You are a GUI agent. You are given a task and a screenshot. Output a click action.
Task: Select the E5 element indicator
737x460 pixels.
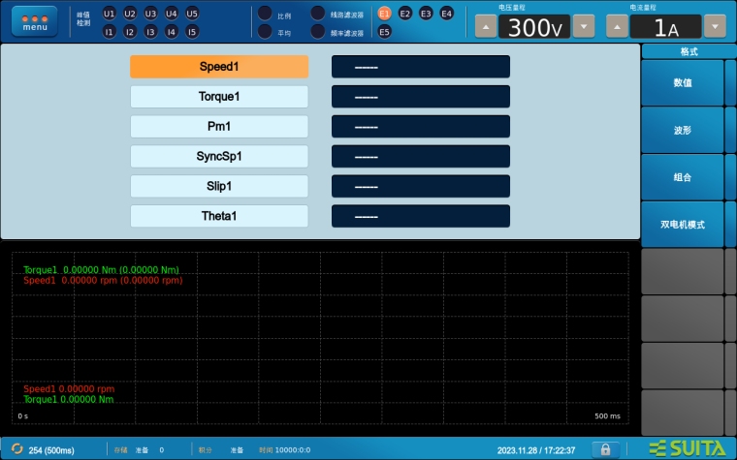[384, 32]
